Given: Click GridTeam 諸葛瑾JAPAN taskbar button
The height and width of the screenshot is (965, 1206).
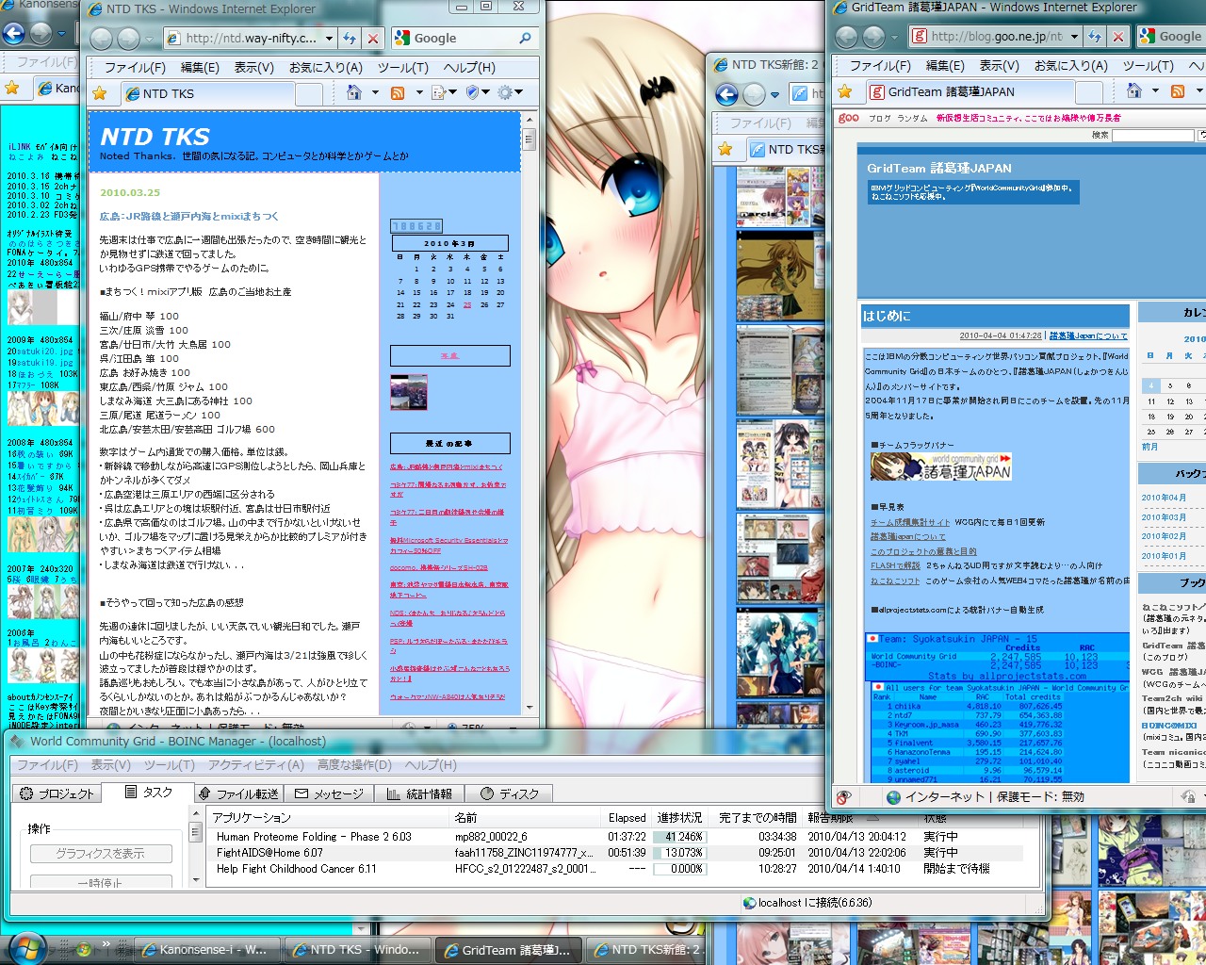Looking at the screenshot, I should pos(509,950).
